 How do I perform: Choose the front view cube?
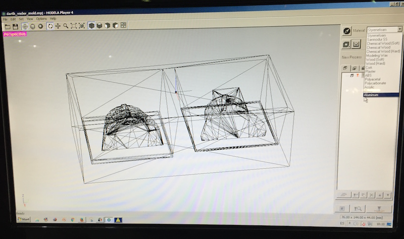pos(108,25)
